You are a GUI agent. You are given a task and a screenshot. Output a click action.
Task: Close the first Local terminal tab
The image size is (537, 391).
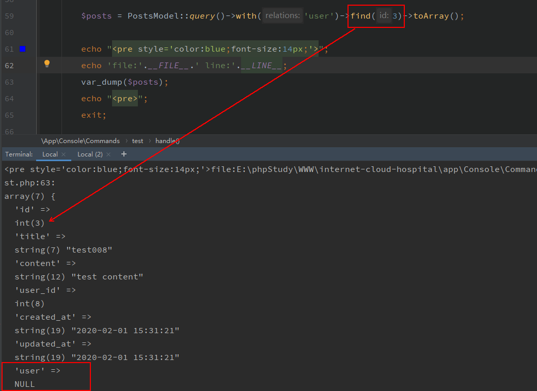pyautogui.click(x=64, y=154)
